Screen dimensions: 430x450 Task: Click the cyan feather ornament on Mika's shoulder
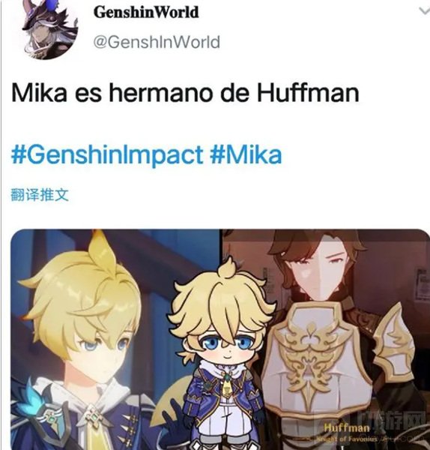click(x=29, y=399)
